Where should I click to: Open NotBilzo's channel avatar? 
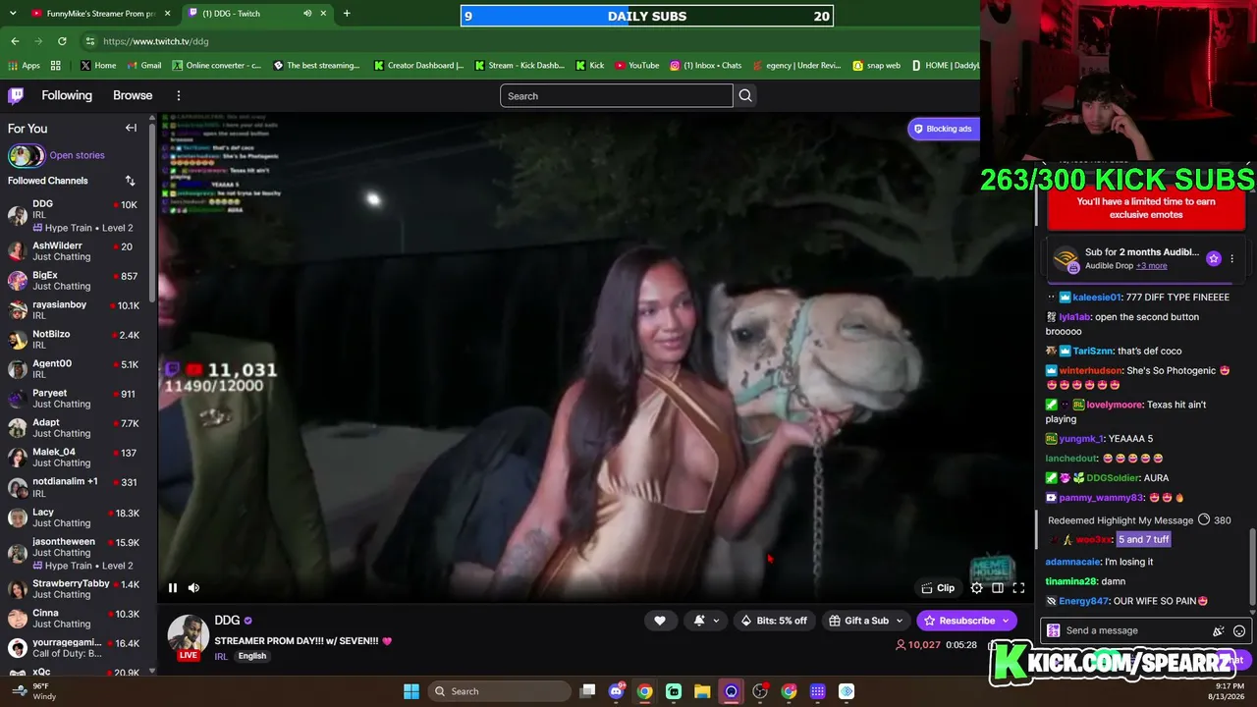(18, 340)
